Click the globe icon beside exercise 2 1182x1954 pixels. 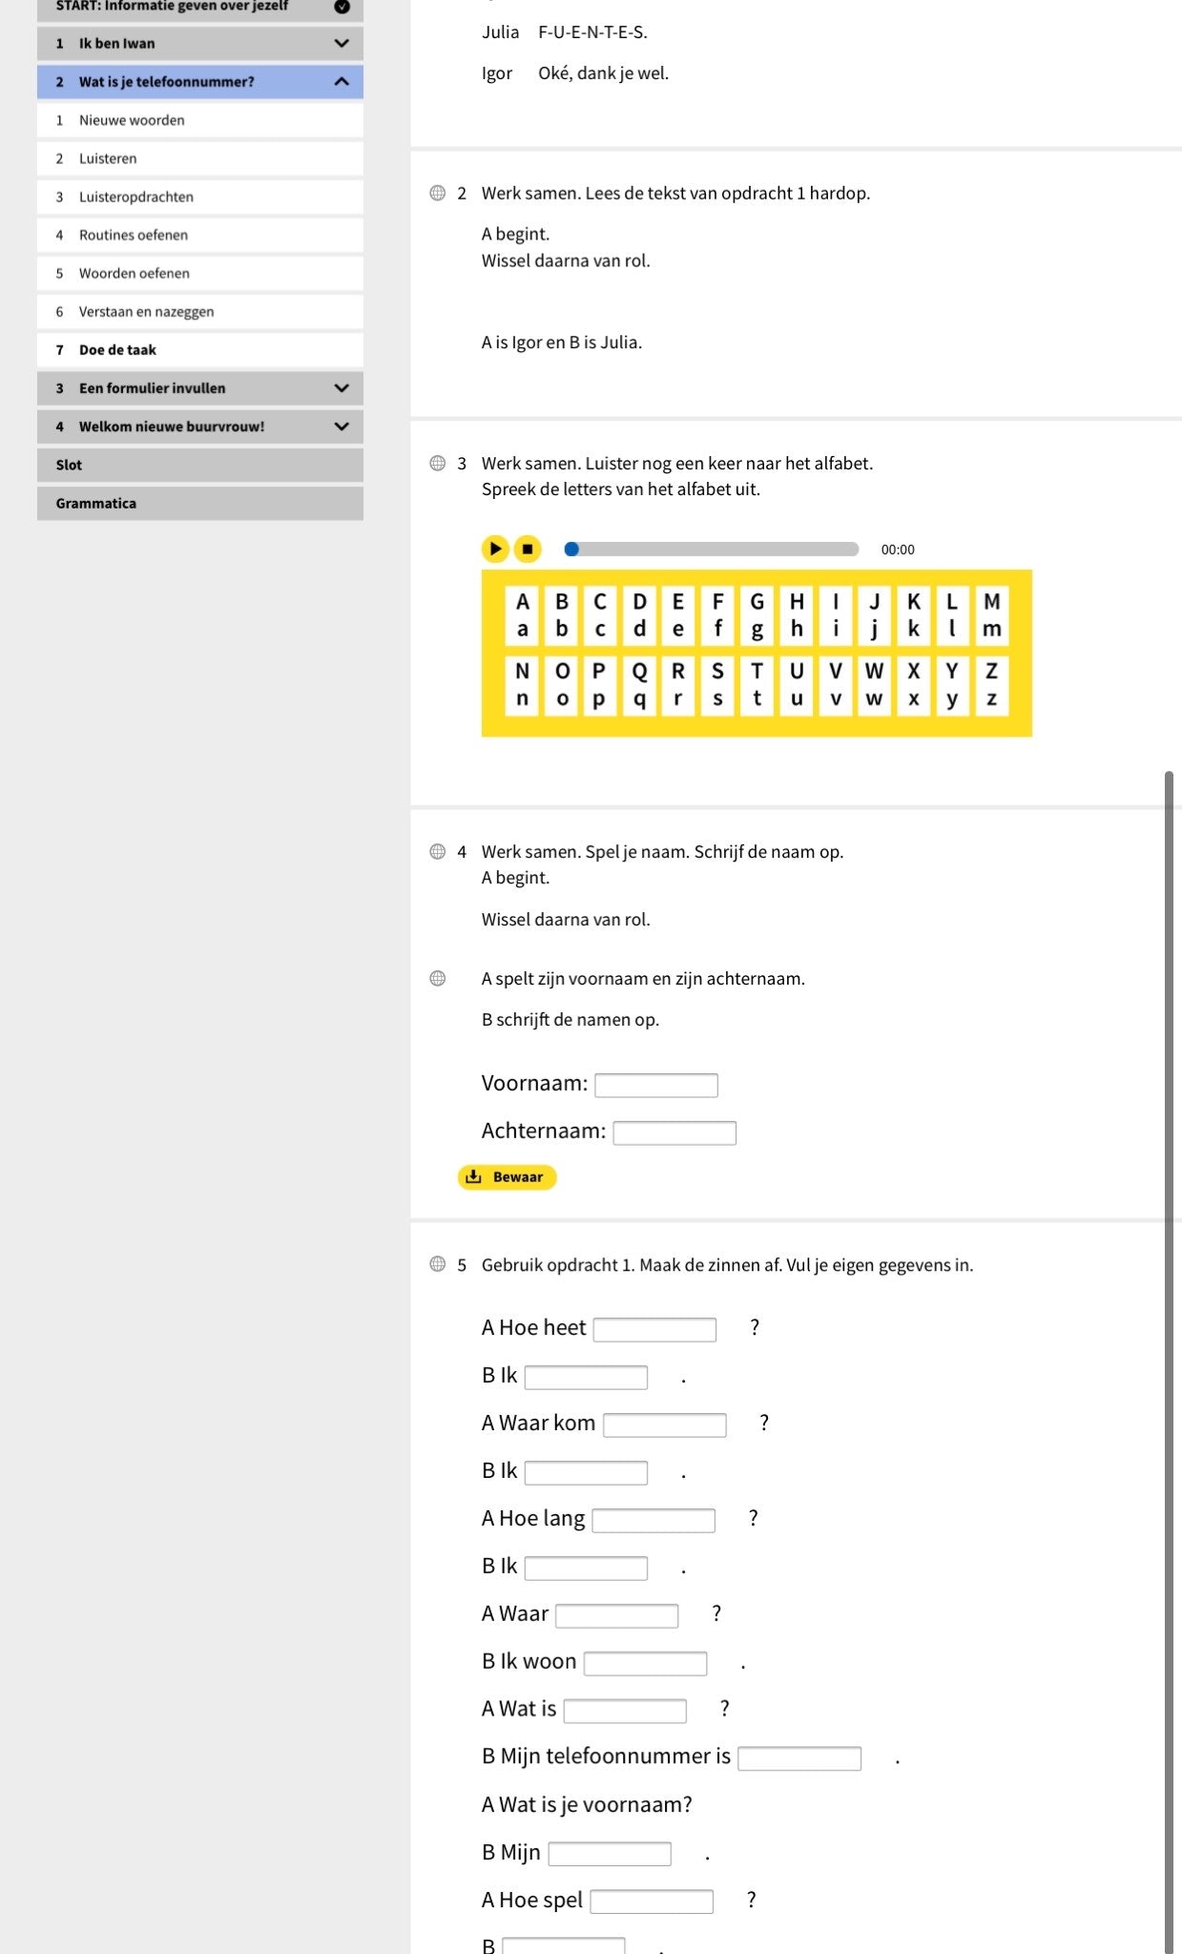pyautogui.click(x=437, y=193)
